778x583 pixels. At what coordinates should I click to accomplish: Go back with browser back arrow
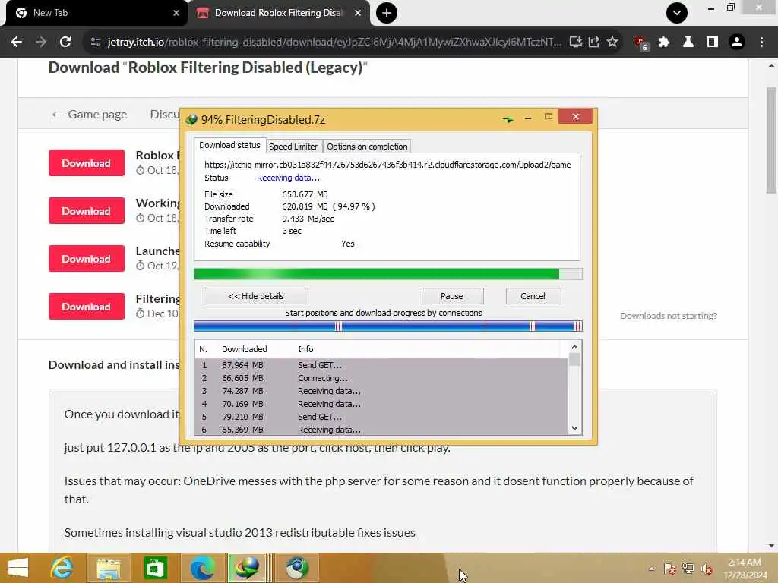[x=17, y=43]
